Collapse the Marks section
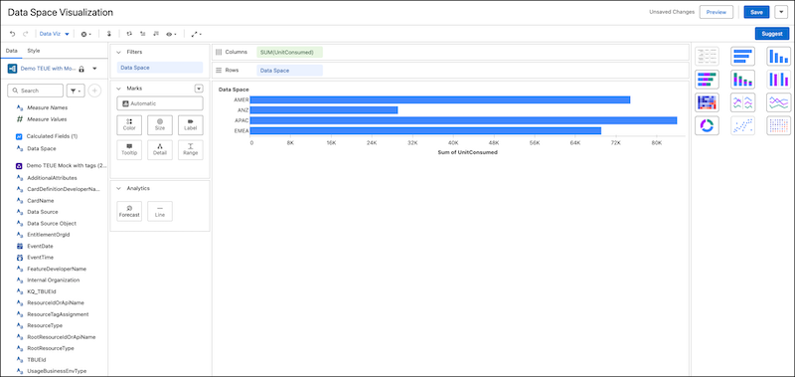Image resolution: width=795 pixels, height=377 pixels. pyautogui.click(x=118, y=89)
